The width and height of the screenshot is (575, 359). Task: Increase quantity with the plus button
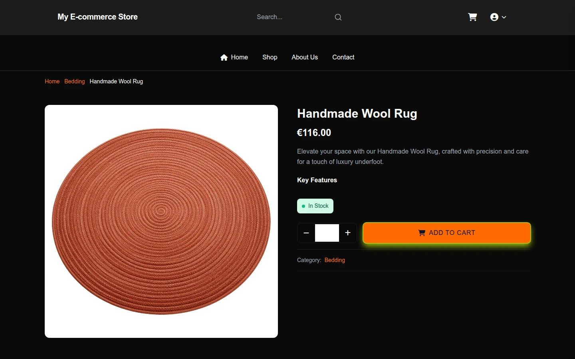[348, 233]
